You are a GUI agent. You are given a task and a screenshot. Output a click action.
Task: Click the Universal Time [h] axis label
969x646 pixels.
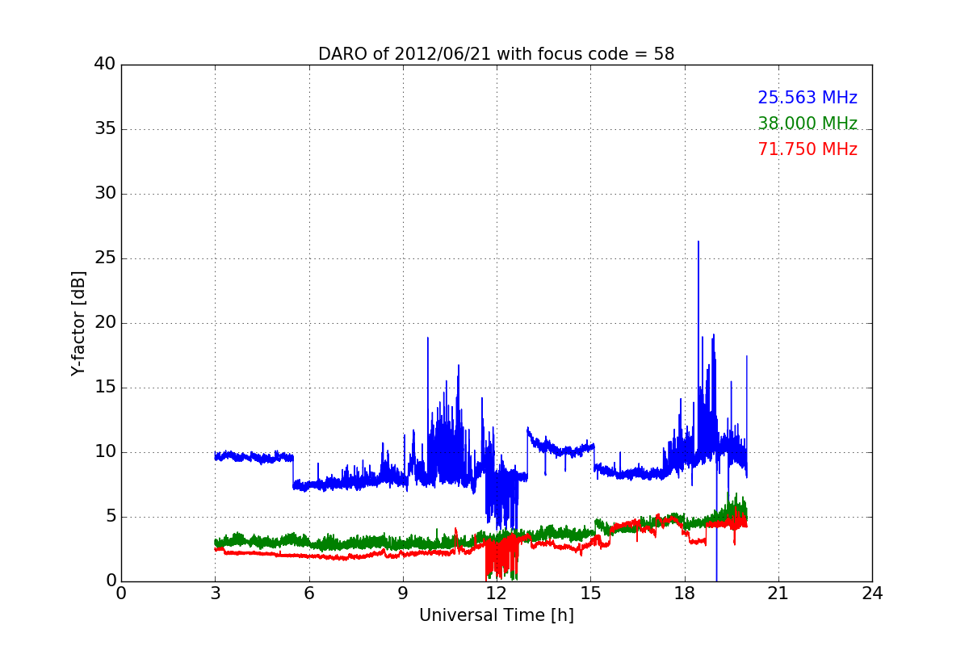(496, 615)
